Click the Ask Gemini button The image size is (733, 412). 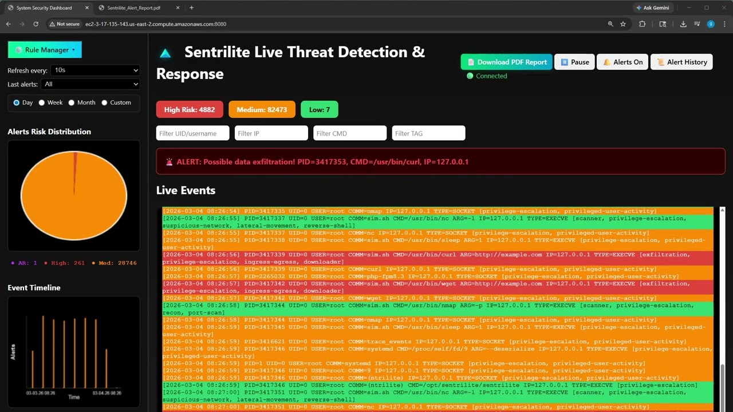point(652,8)
